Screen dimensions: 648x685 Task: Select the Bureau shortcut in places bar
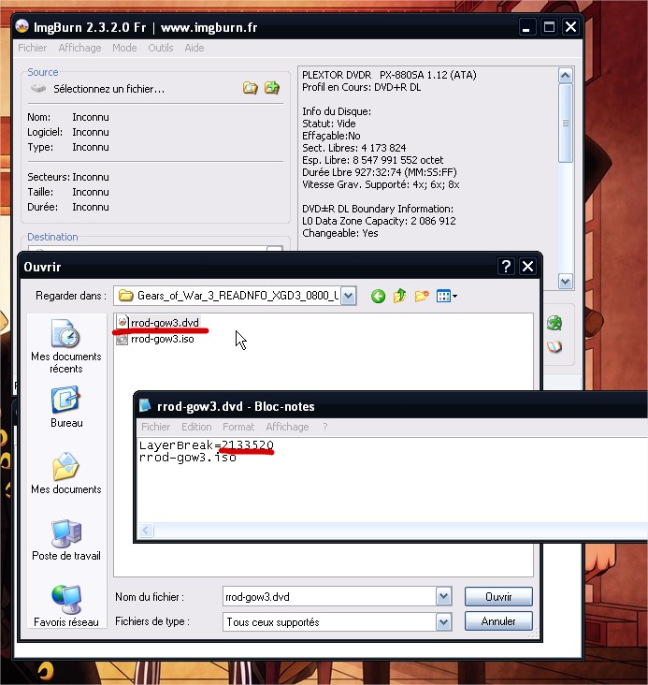(66, 407)
